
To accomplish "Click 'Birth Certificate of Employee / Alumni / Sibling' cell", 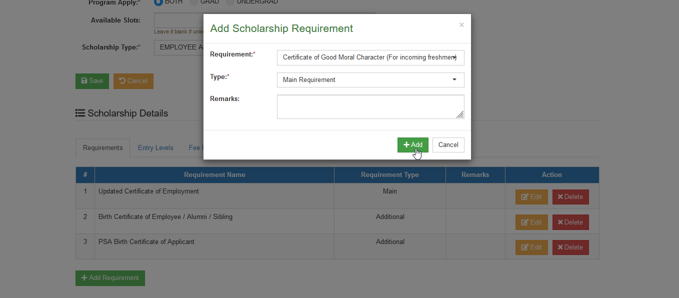I will [x=214, y=221].
